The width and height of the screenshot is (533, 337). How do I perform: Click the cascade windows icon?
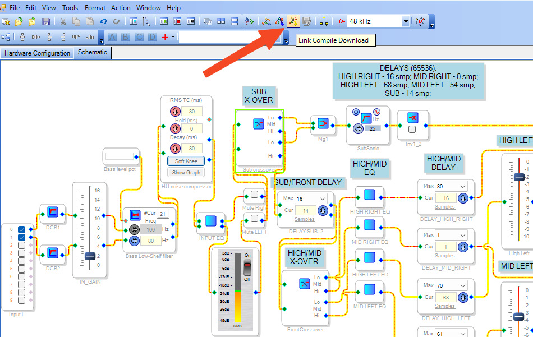[208, 21]
